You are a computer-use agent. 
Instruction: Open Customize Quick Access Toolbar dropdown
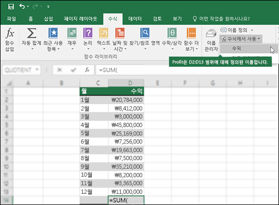[x=48, y=6]
